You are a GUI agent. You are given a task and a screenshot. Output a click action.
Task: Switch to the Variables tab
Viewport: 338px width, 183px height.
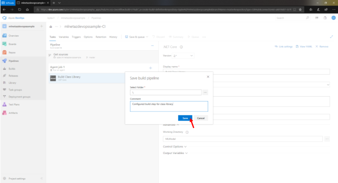point(64,37)
